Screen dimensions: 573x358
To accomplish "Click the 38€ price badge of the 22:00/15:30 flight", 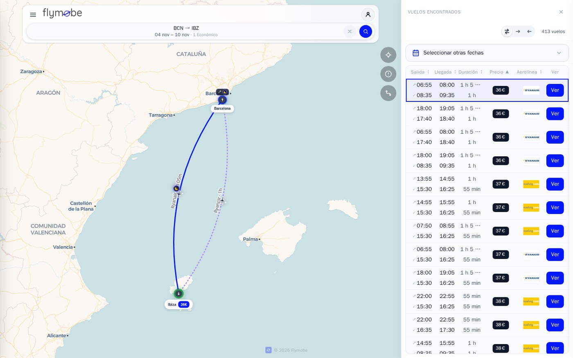I will click(501, 302).
